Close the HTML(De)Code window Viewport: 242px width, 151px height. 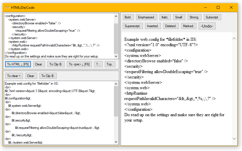tap(231, 7)
